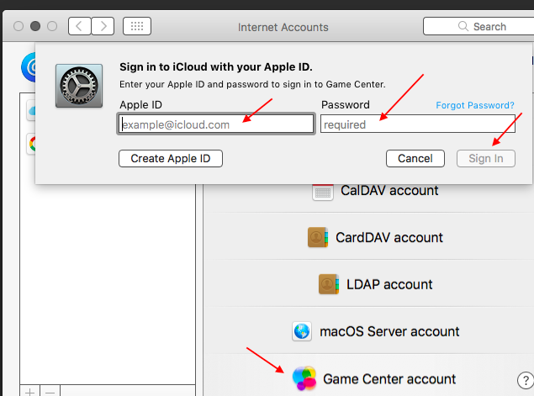Viewport: 534px width, 396px height.
Task: Click the Search field in the toolbar
Action: click(478, 26)
